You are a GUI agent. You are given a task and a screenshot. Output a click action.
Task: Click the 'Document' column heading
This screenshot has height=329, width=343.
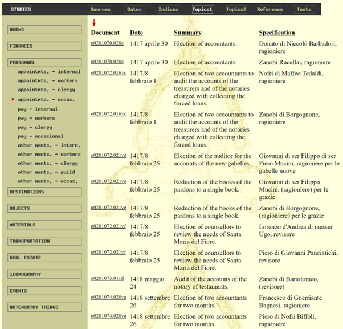105,33
